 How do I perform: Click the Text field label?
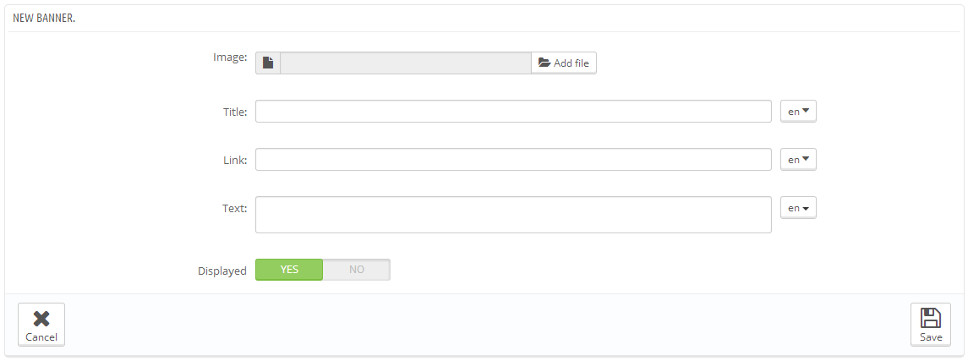pyautogui.click(x=234, y=207)
